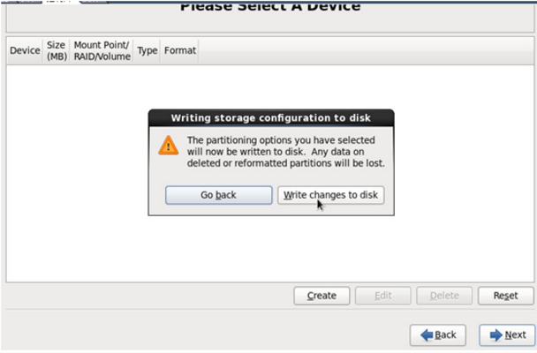The width and height of the screenshot is (537, 353).
Task: Click the blue right arrow on Next
Action: (x=496, y=334)
